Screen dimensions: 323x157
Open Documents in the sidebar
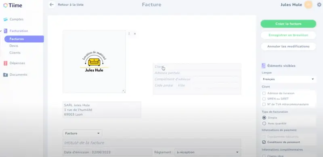(18, 75)
